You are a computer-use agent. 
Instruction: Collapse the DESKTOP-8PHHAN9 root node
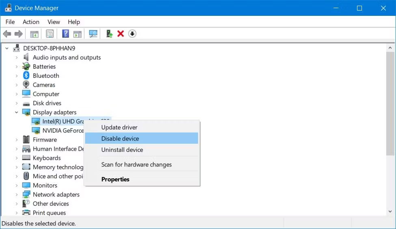[x=7, y=48]
